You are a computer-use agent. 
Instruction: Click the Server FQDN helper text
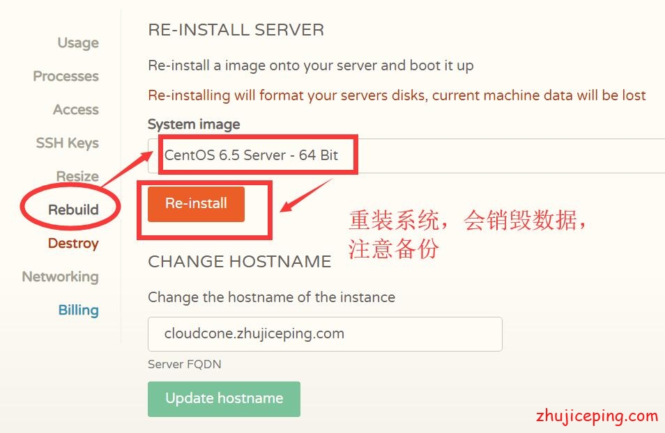pos(185,364)
